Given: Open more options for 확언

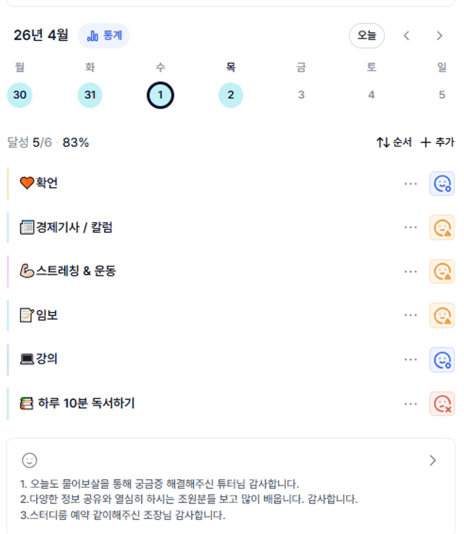Looking at the screenshot, I should (411, 183).
